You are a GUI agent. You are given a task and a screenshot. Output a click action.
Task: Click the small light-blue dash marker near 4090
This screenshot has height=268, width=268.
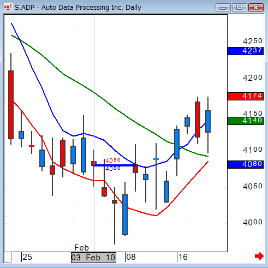point(156,159)
